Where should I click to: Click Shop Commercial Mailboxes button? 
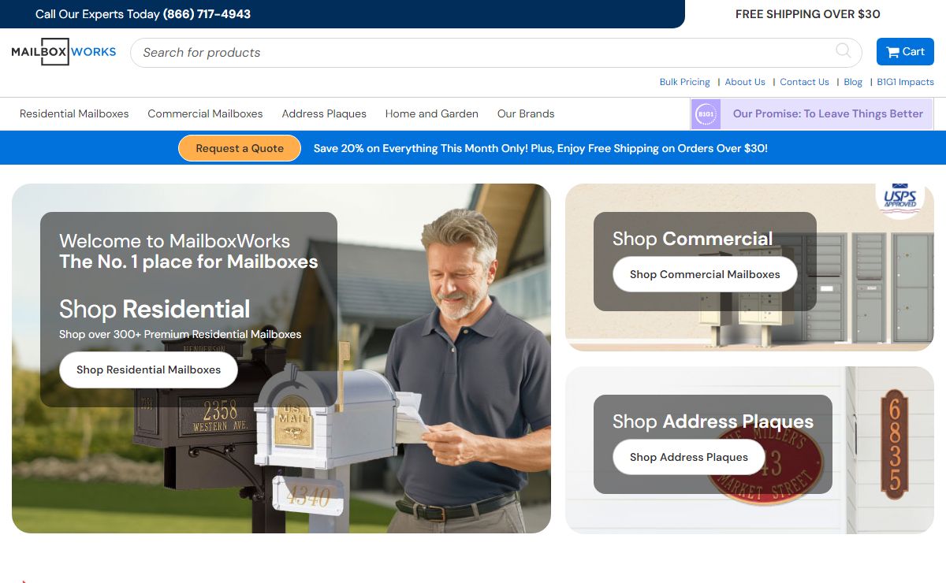click(705, 274)
